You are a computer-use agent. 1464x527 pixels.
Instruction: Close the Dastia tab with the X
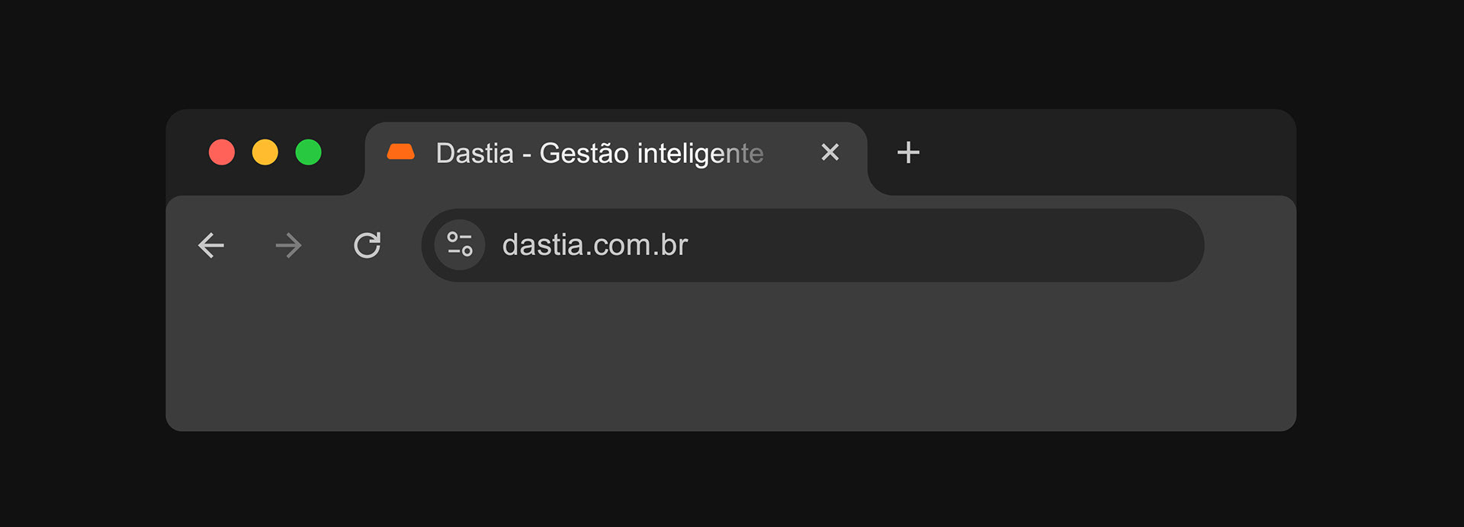pyautogui.click(x=830, y=152)
